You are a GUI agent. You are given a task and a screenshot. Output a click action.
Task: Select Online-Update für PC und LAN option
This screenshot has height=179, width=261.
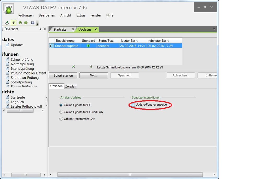(61, 112)
